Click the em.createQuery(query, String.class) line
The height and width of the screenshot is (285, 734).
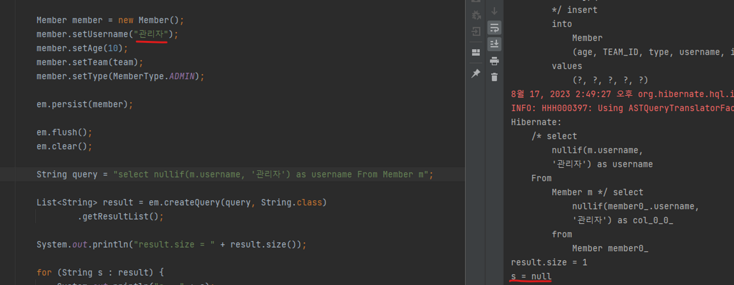click(182, 202)
